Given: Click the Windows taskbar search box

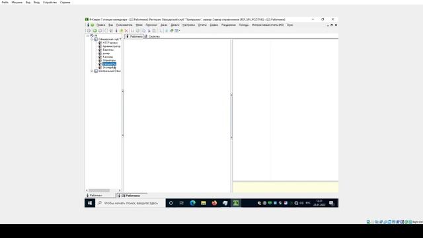Looking at the screenshot, I should [x=131, y=203].
